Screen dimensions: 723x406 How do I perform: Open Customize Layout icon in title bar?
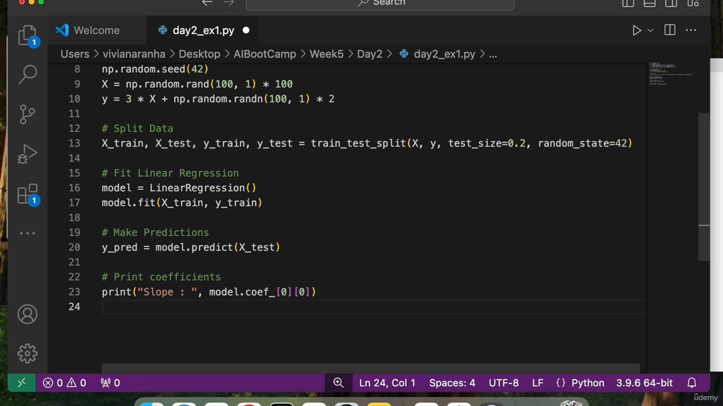coord(693,3)
